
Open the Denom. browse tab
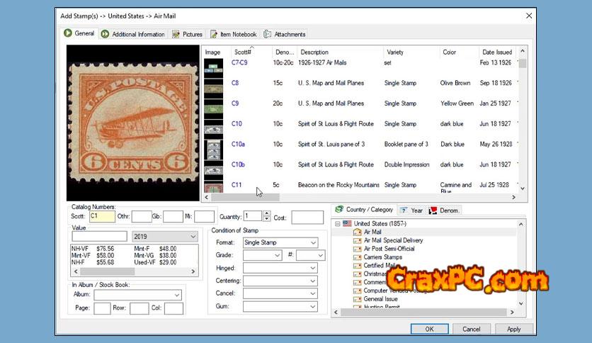(445, 210)
